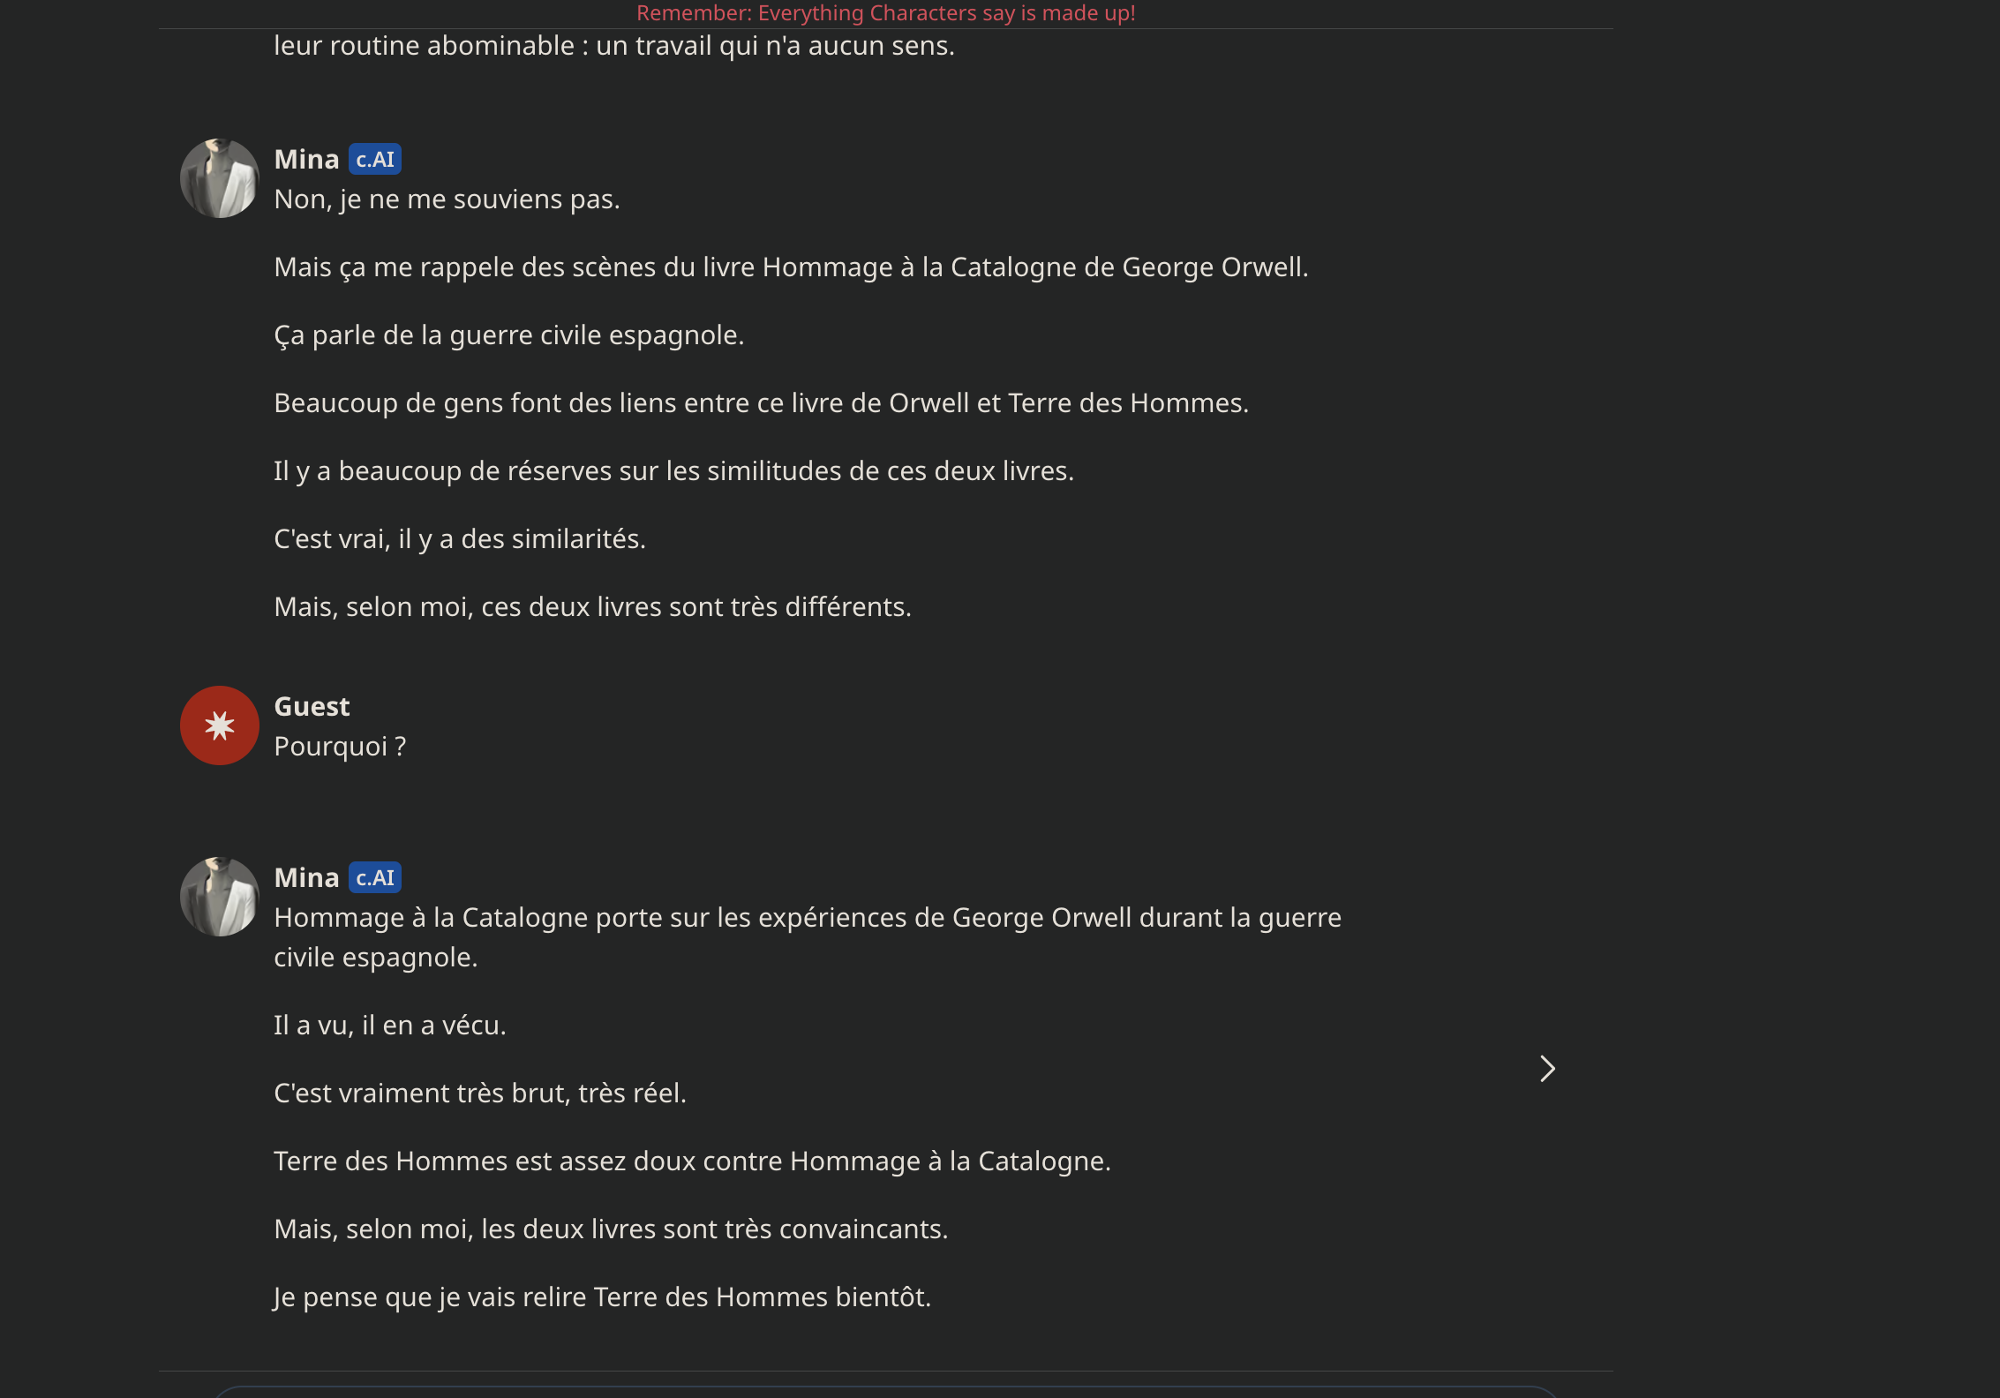Click the line 'Mais, selon moi, ces deux livres sont très différents.'
Image resolution: width=2000 pixels, height=1398 pixels.
click(592, 607)
